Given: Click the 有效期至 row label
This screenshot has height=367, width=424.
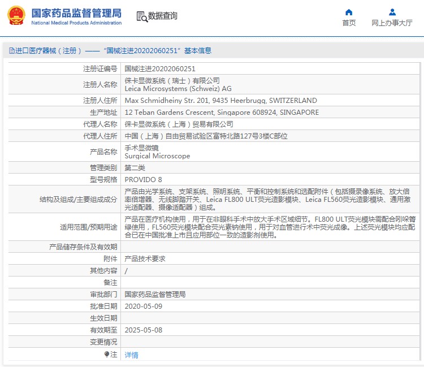Looking at the screenshot, I should (x=103, y=330).
